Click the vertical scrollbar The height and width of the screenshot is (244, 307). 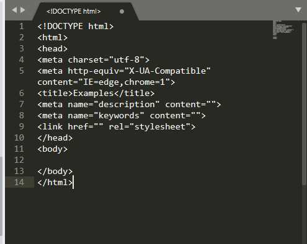(304, 103)
